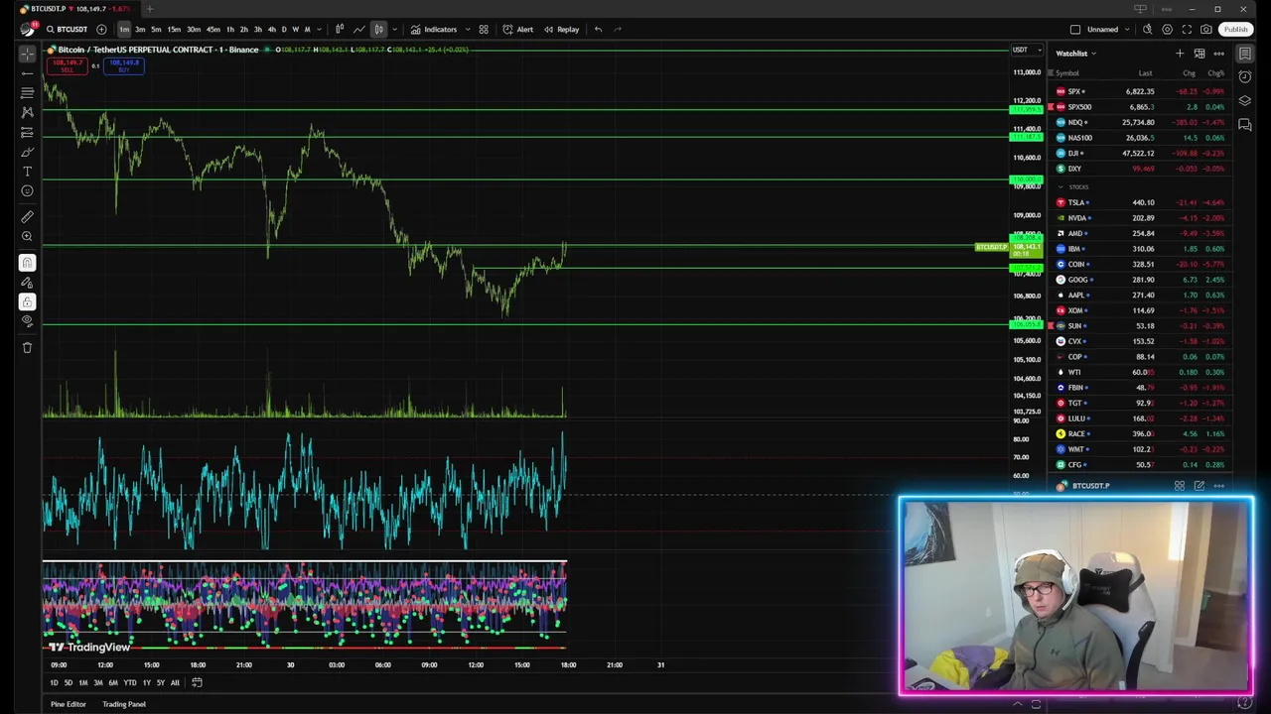Enter fullscreen mode
1271x714 pixels.
pyautogui.click(x=1187, y=30)
